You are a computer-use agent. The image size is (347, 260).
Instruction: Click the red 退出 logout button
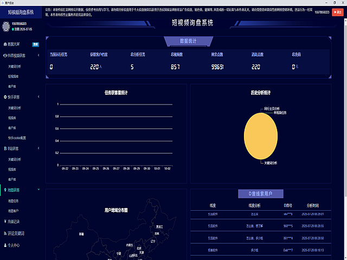(338, 11)
